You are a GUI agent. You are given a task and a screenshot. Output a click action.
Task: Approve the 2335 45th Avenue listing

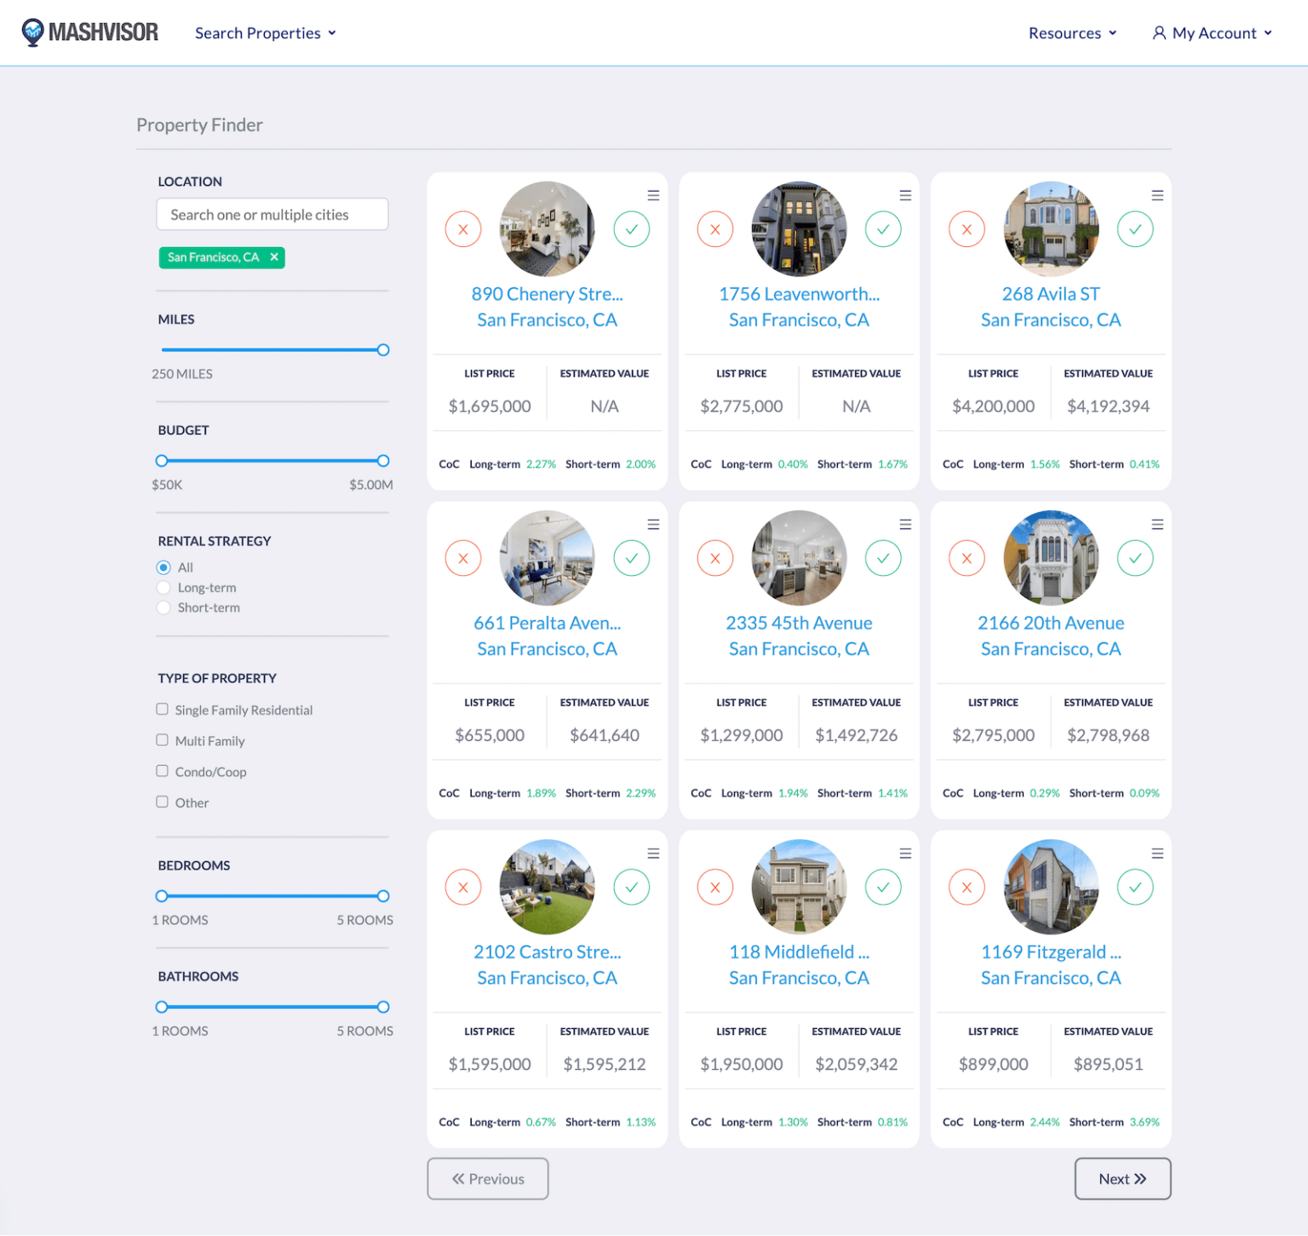883,558
